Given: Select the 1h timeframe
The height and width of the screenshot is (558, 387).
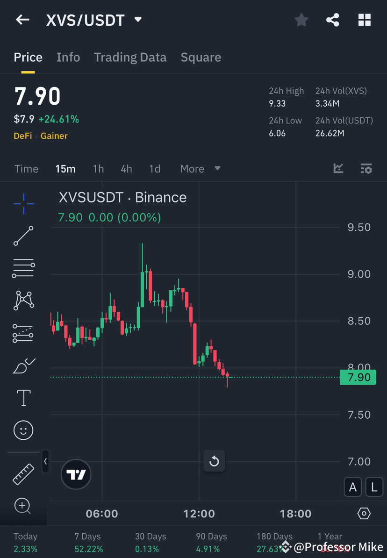Looking at the screenshot, I should tap(98, 169).
